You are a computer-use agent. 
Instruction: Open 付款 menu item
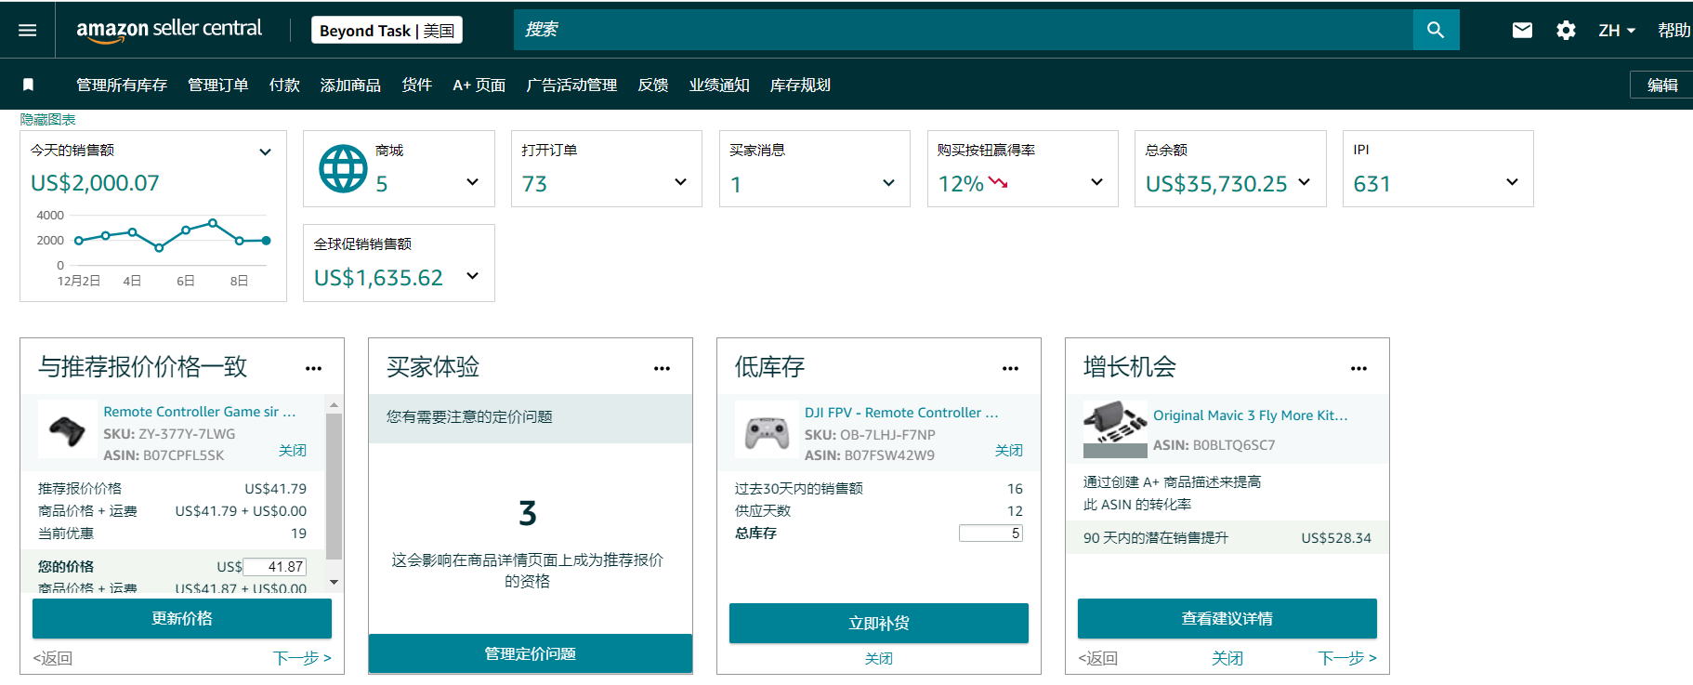(x=284, y=85)
